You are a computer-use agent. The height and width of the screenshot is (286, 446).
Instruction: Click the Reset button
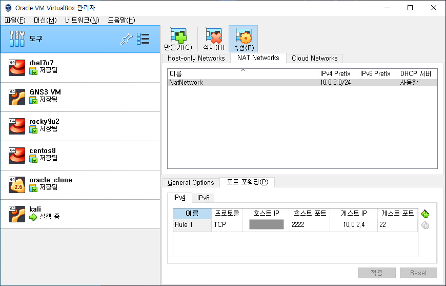click(418, 273)
